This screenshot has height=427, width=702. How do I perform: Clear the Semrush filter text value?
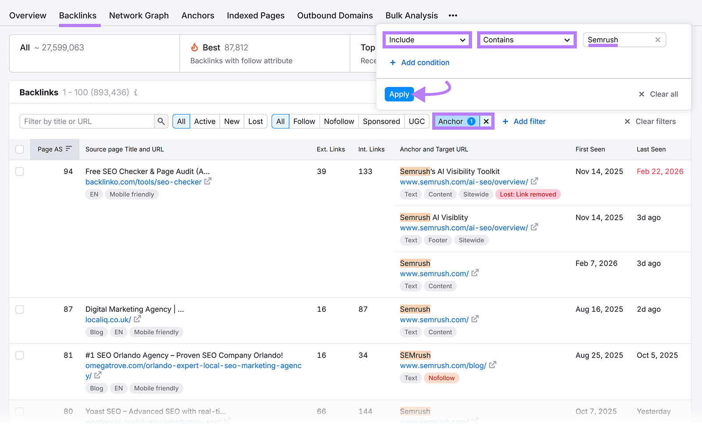[658, 40]
